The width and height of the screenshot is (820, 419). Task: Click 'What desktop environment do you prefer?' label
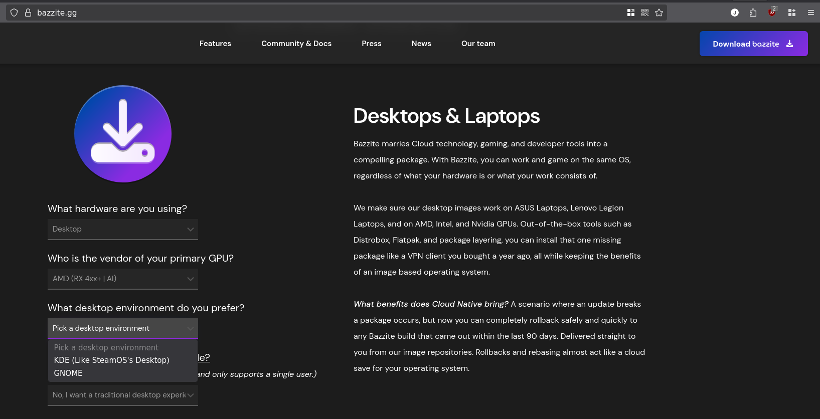(146, 308)
